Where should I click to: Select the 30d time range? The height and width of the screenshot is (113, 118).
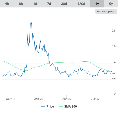coord(64,4)
